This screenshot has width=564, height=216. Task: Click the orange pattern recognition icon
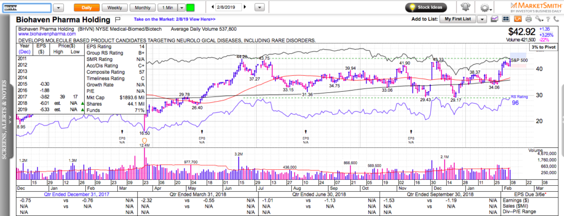[518, 19]
